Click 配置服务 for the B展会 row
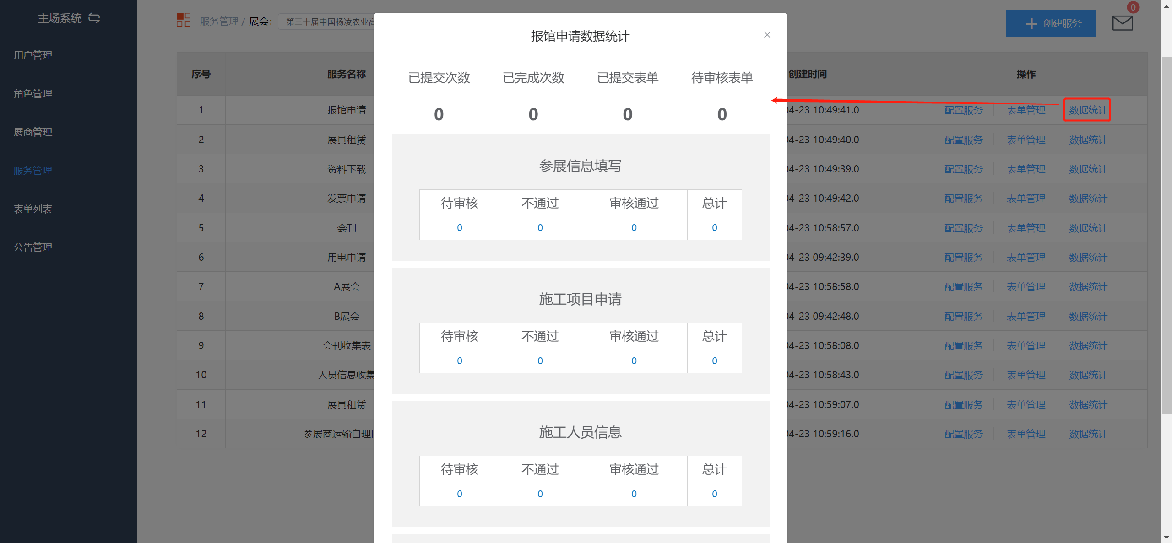This screenshot has width=1172, height=543. [963, 316]
